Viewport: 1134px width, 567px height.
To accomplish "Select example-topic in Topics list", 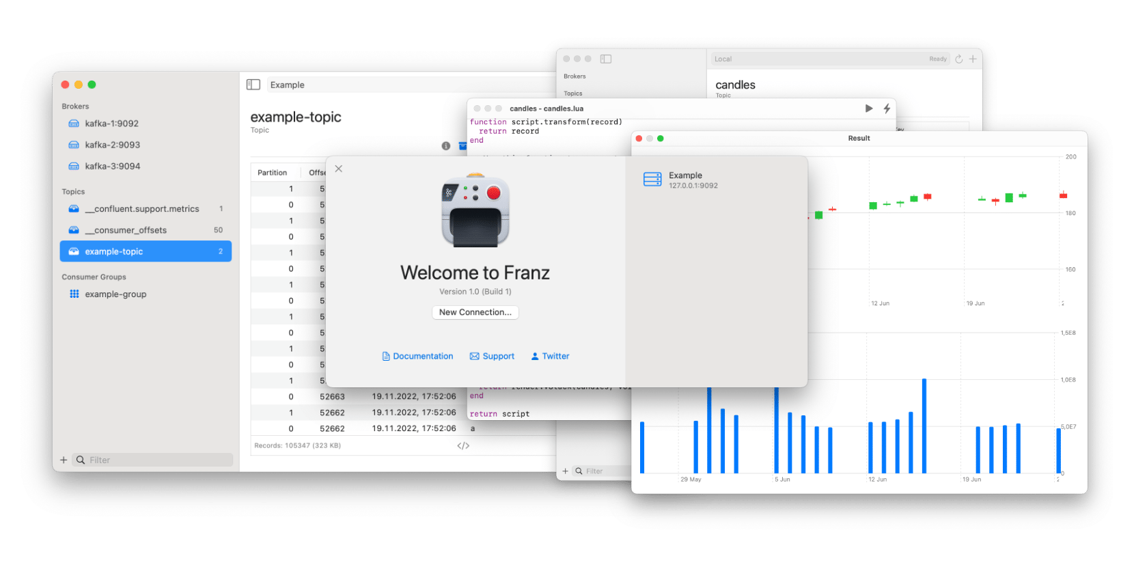I will (146, 251).
